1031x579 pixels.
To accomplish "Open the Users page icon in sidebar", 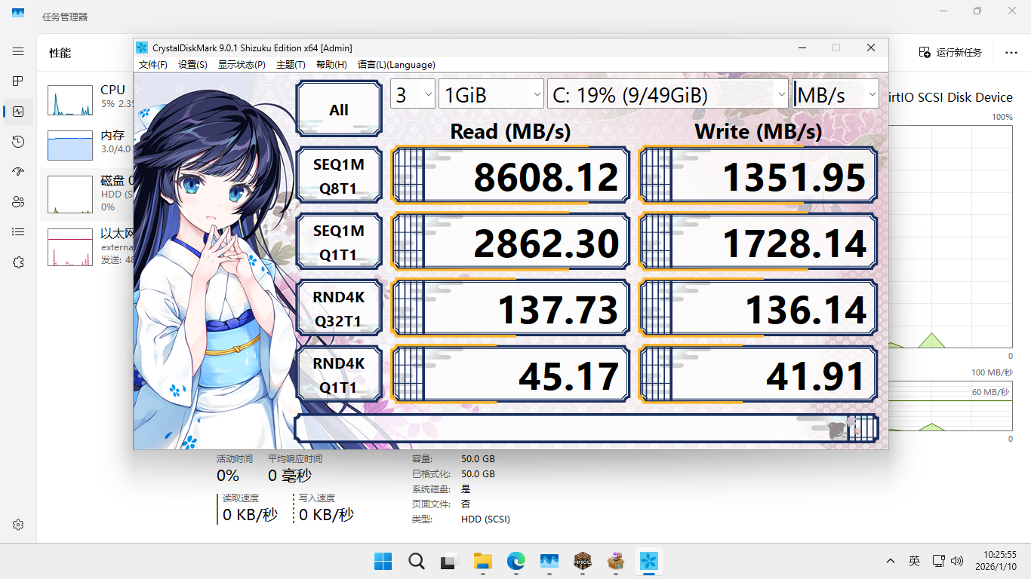I will (18, 202).
